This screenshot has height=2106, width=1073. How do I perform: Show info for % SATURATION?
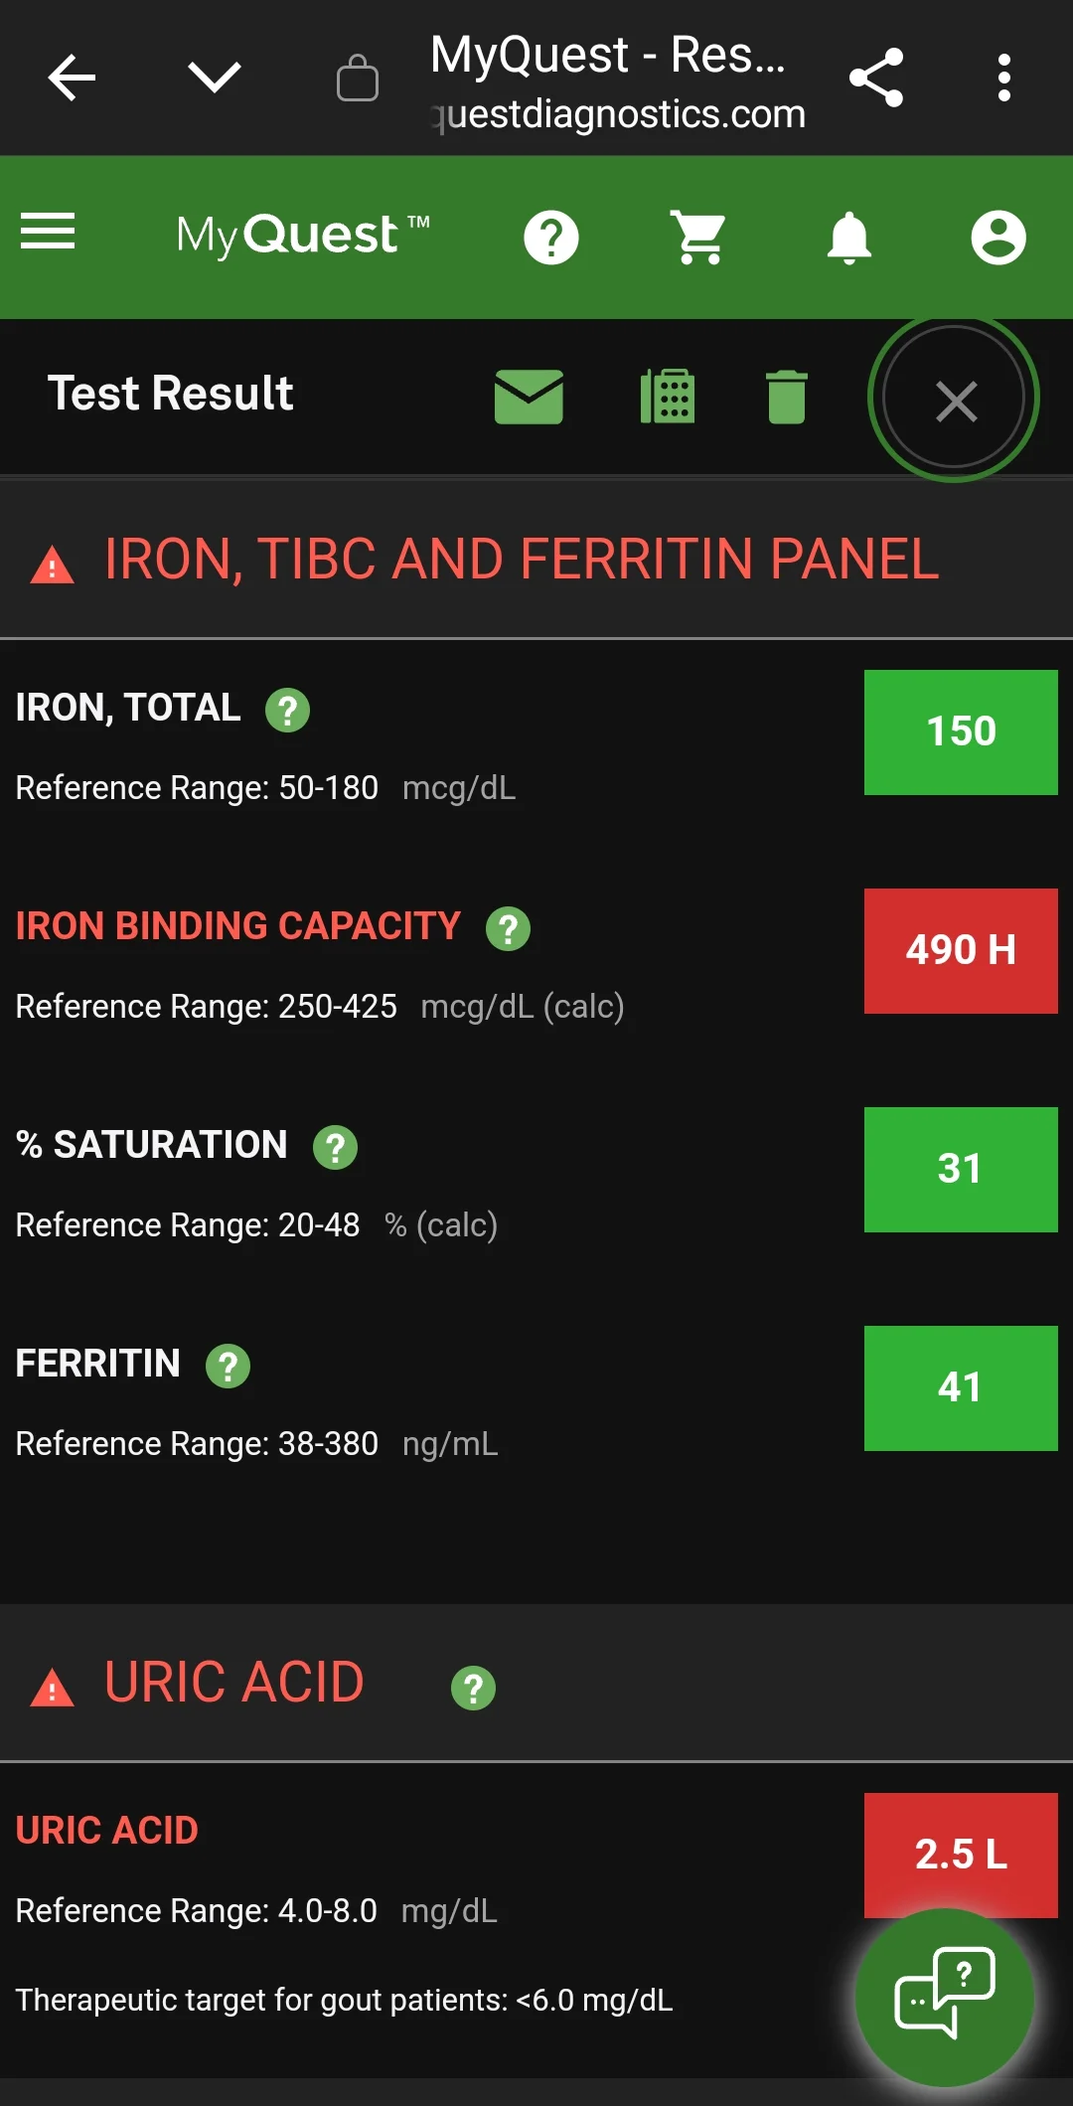(336, 1147)
